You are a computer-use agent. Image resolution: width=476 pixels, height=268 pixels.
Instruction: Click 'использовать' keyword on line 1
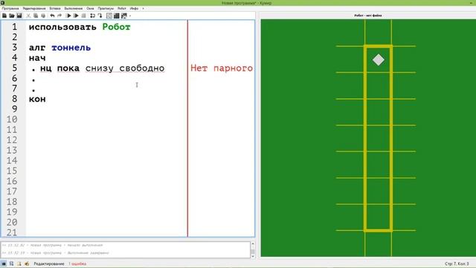tap(62, 27)
